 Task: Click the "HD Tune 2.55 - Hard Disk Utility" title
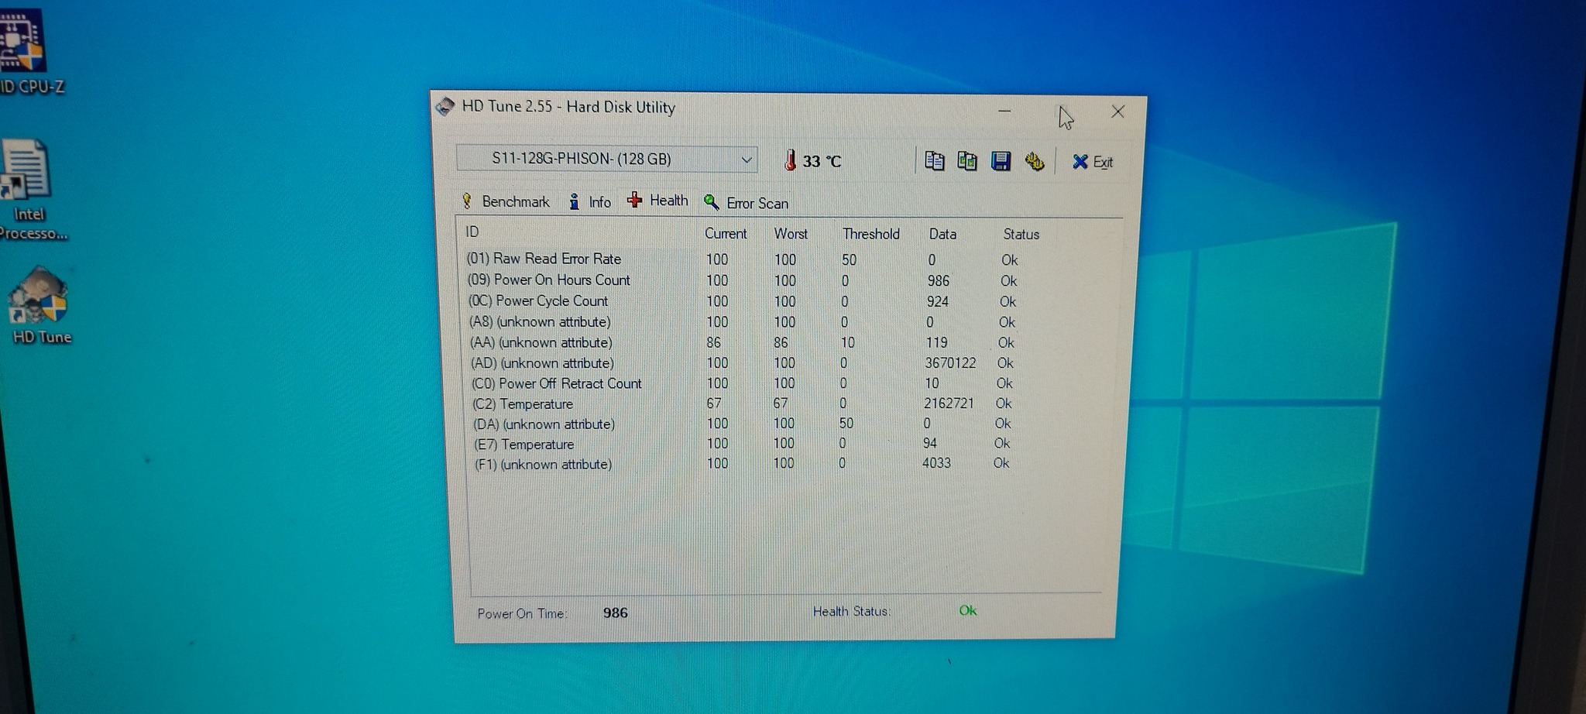[568, 107]
